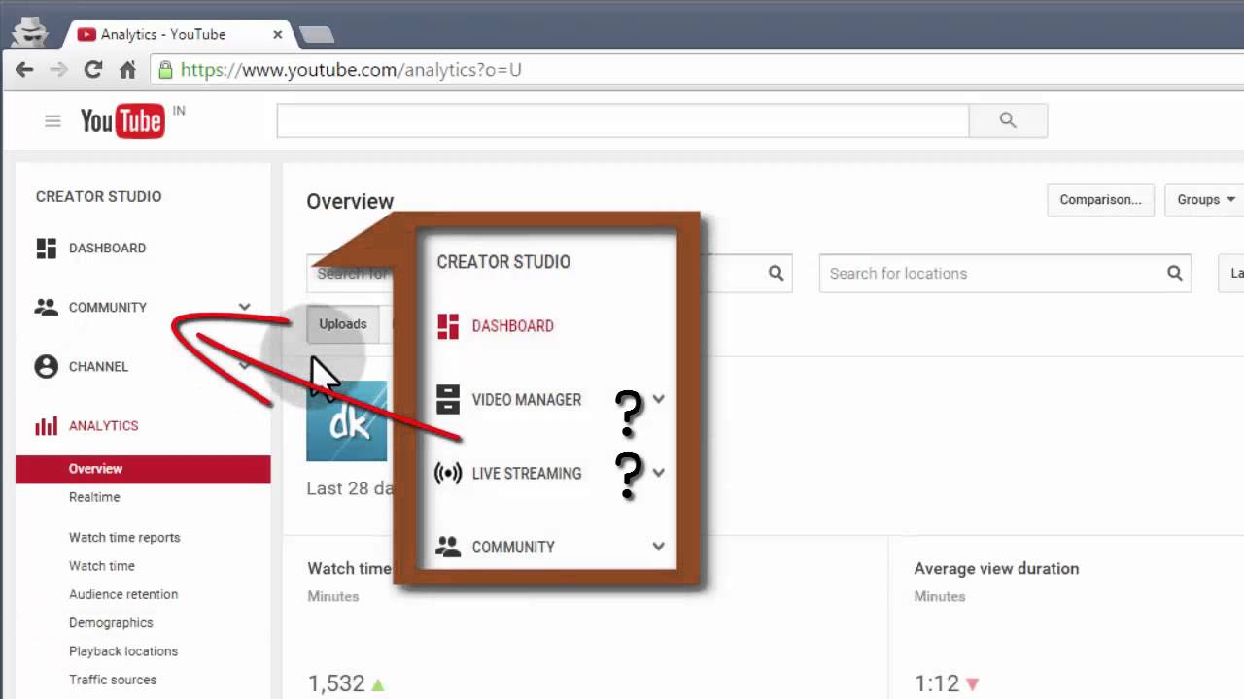Click the browser address bar URL
Screen dimensions: 1244x699
point(351,70)
